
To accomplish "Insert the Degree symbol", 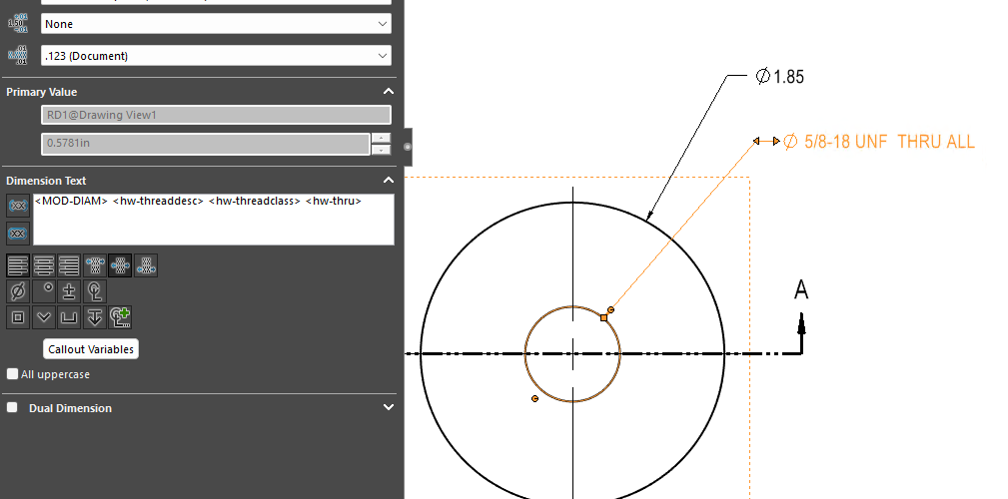I will coord(43,291).
